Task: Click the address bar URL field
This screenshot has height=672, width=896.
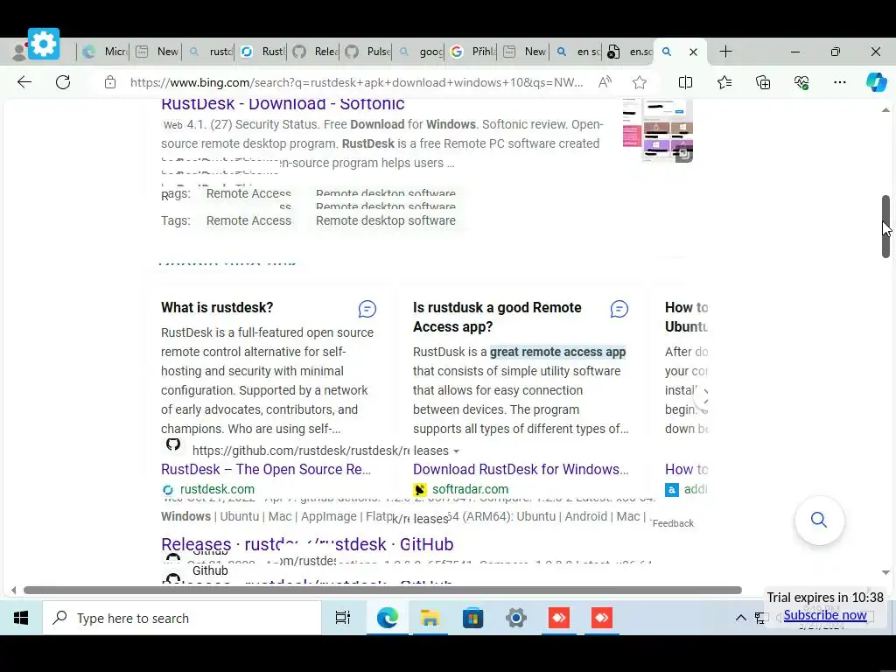Action: (357, 82)
